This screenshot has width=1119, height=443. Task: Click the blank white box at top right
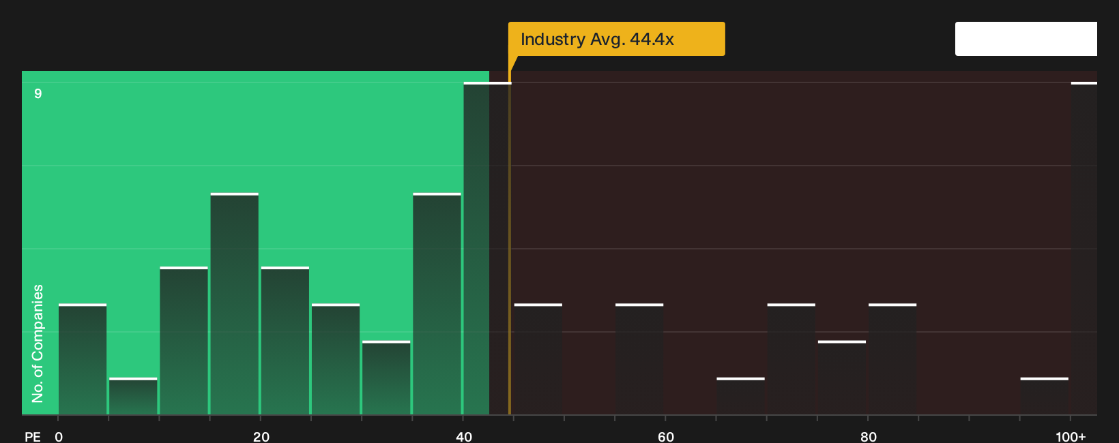[1026, 39]
